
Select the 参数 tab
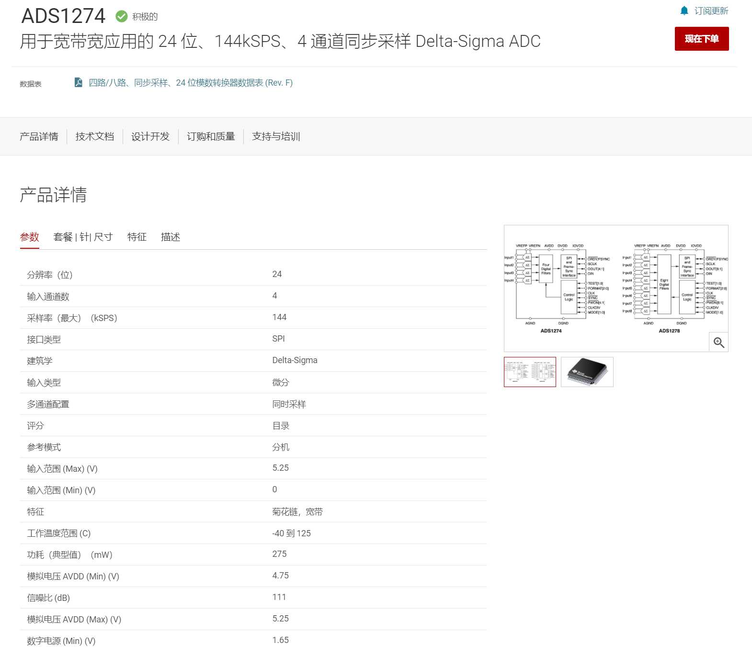pyautogui.click(x=30, y=237)
